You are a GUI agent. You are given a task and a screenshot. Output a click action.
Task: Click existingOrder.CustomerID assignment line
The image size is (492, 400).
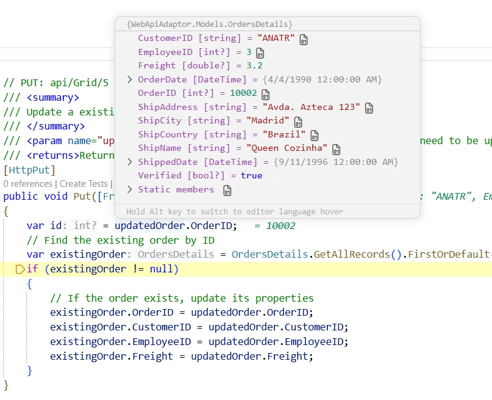pyautogui.click(x=199, y=327)
